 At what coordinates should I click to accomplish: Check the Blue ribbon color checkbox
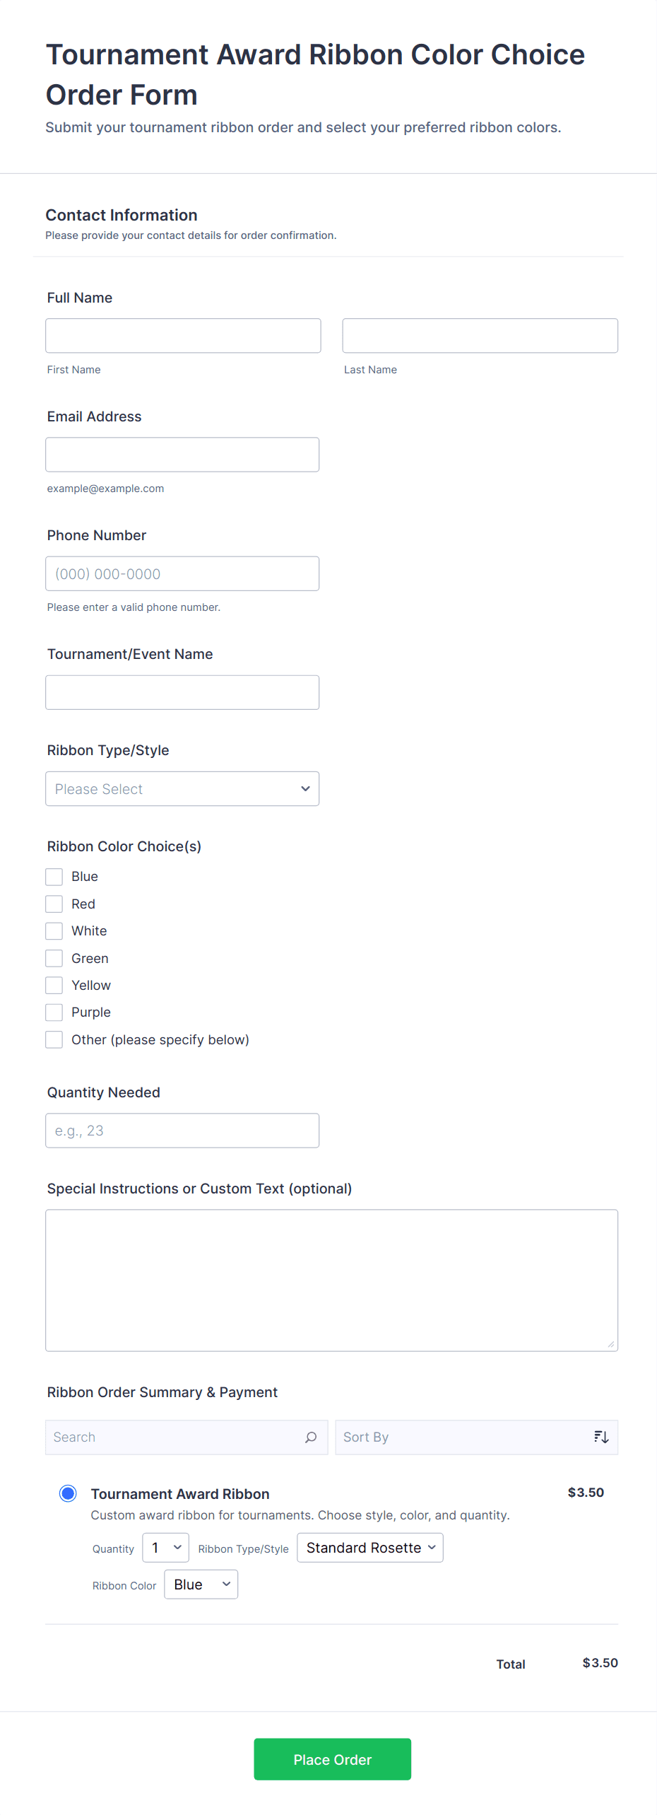pos(54,877)
